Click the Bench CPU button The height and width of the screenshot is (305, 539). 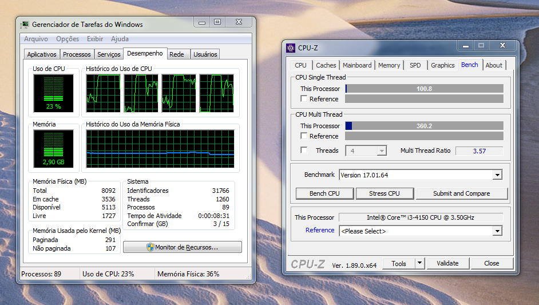pos(324,193)
